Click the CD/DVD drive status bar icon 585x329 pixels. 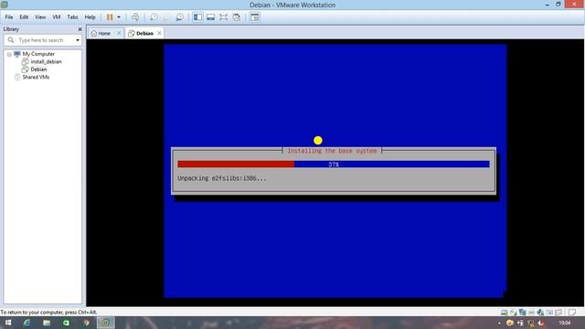coord(514,313)
